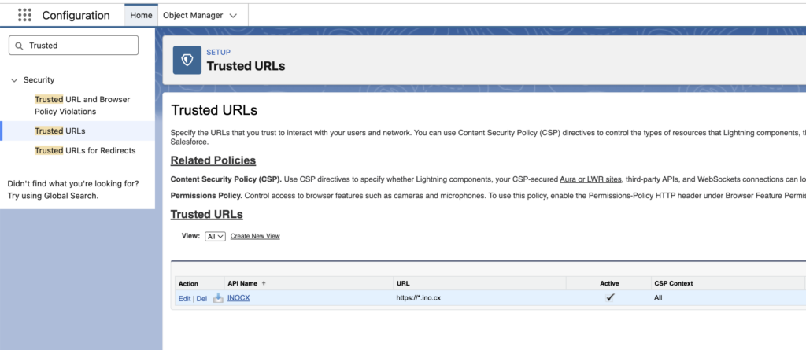
Task: Select Trusted URLs for Redirects item
Action: click(x=85, y=150)
